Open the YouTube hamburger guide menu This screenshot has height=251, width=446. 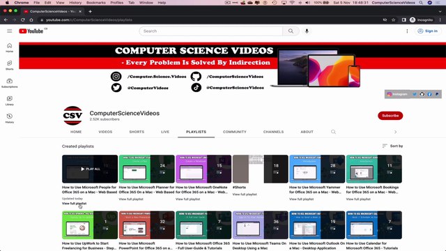pyautogui.click(x=9, y=31)
